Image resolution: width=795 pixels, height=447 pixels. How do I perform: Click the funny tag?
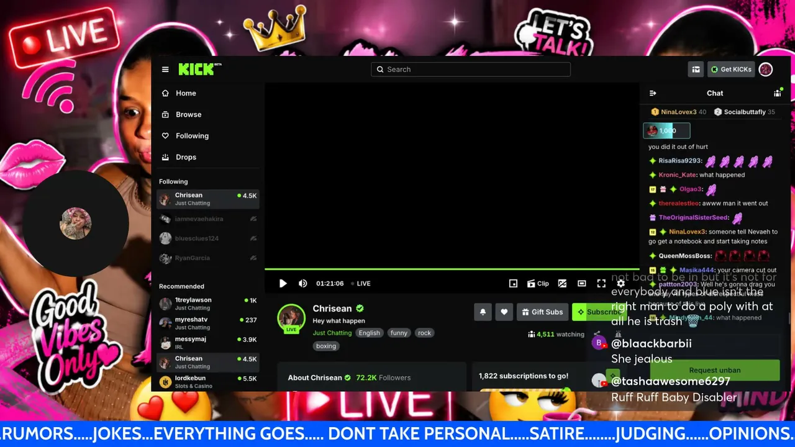[399, 333]
